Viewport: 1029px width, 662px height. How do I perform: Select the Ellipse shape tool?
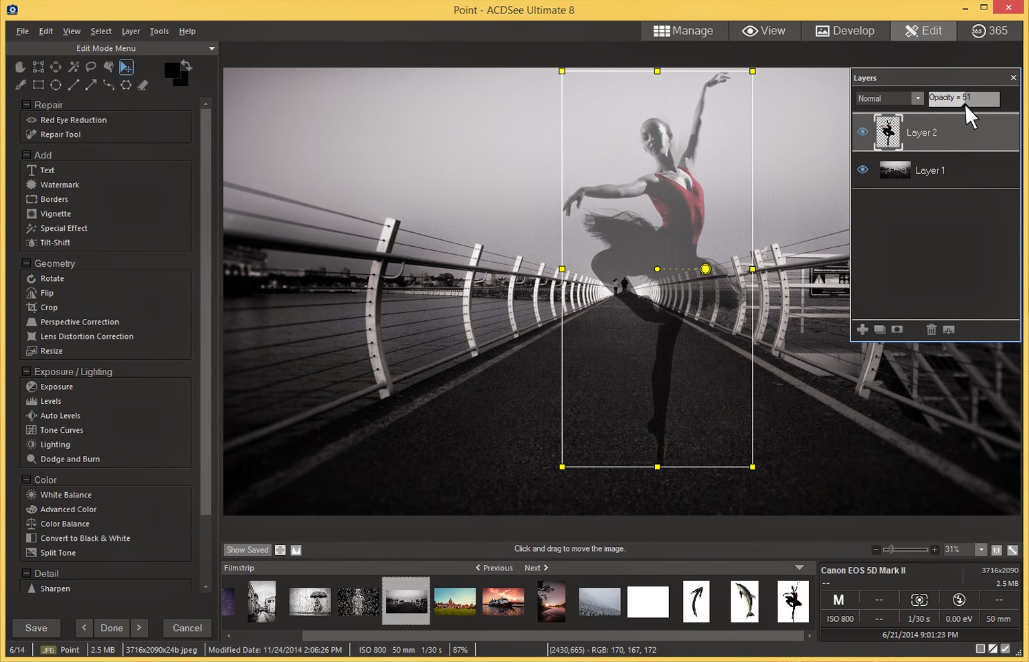[56, 85]
